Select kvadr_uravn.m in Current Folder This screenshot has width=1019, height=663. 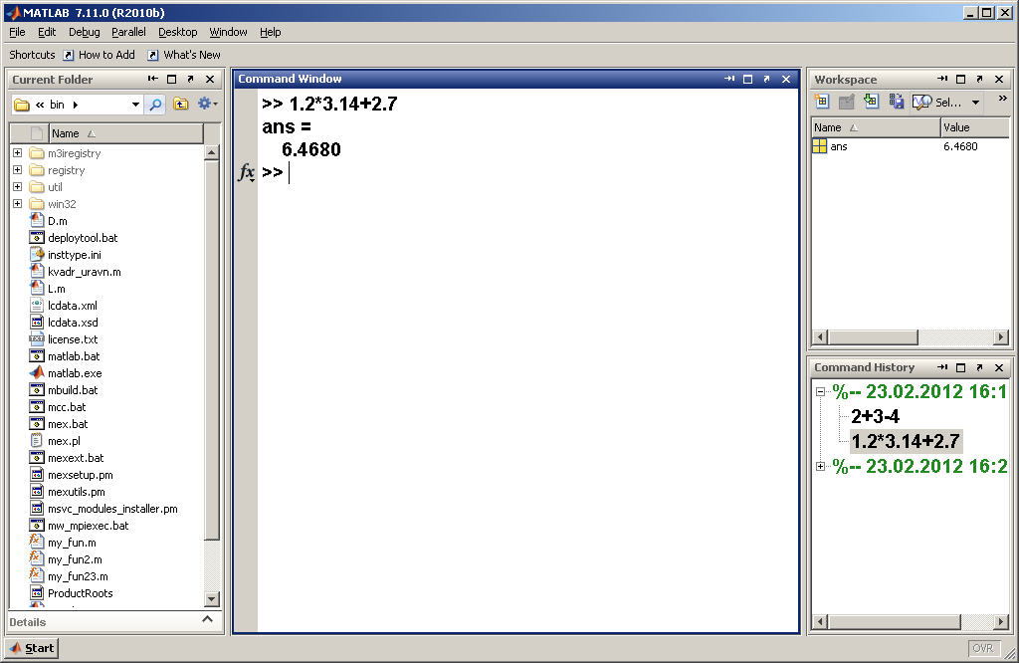pos(85,272)
